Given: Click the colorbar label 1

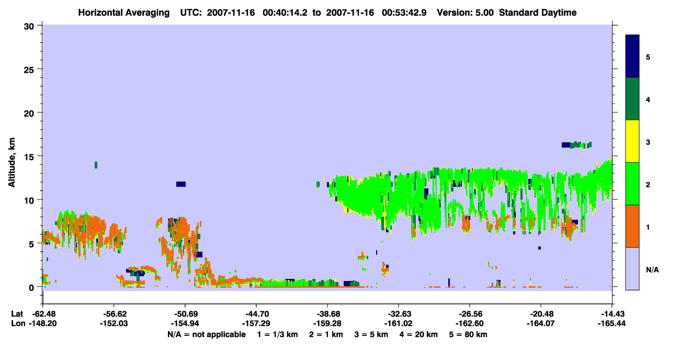Looking at the screenshot, I should tap(648, 227).
